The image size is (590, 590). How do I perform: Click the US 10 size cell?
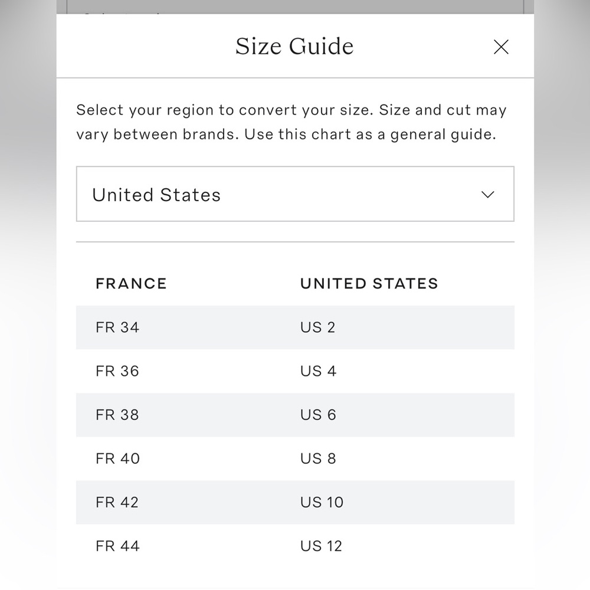[322, 502]
